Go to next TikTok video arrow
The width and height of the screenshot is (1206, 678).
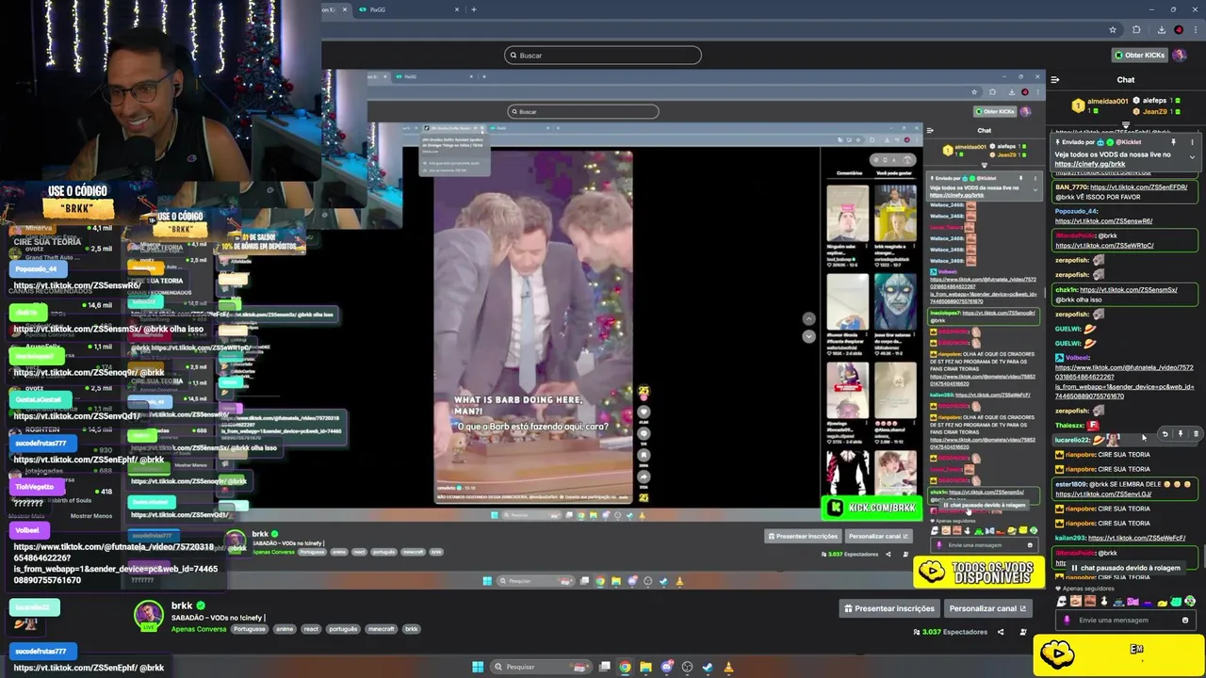click(x=808, y=336)
